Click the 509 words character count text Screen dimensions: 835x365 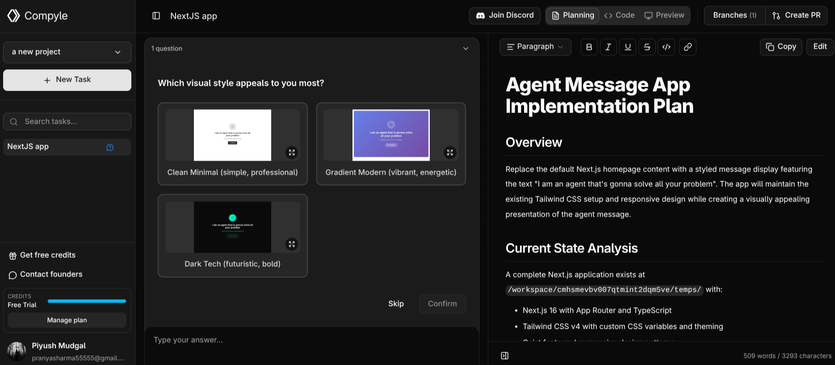(x=787, y=356)
